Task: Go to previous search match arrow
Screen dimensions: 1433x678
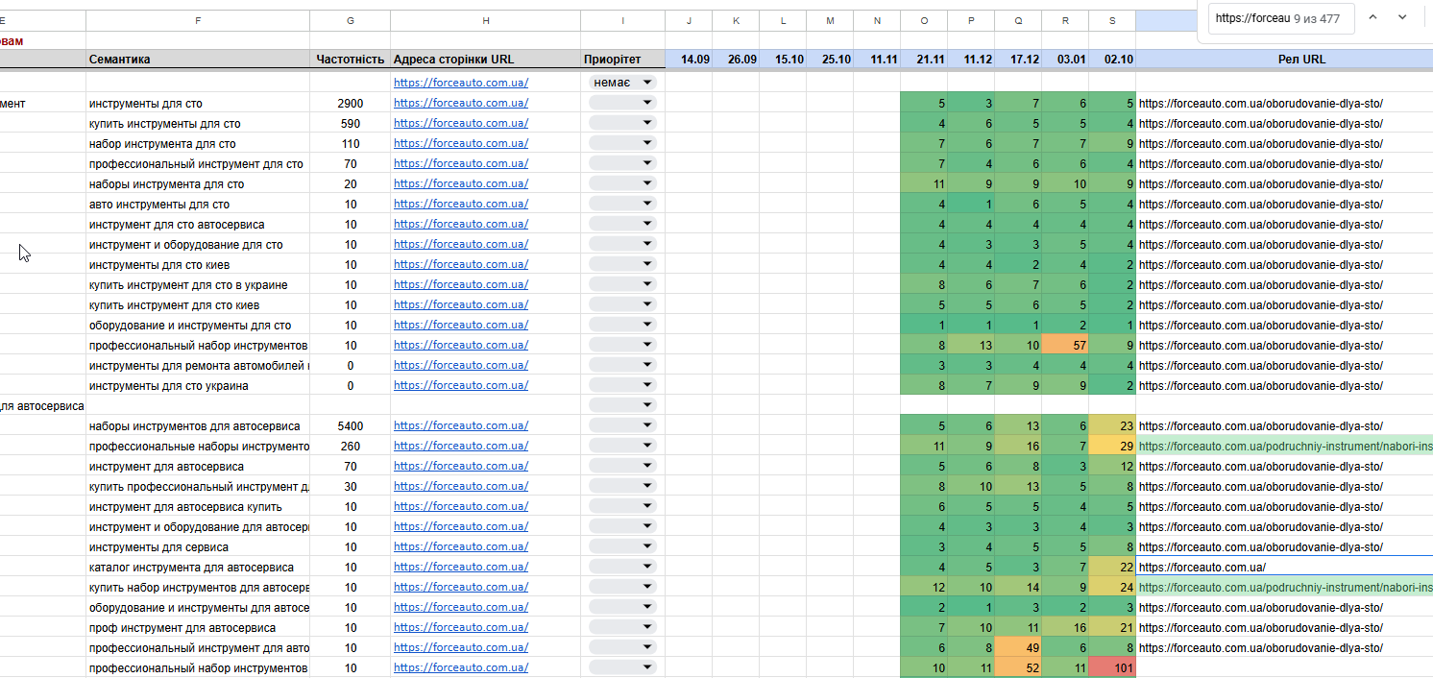Action: pos(1372,17)
